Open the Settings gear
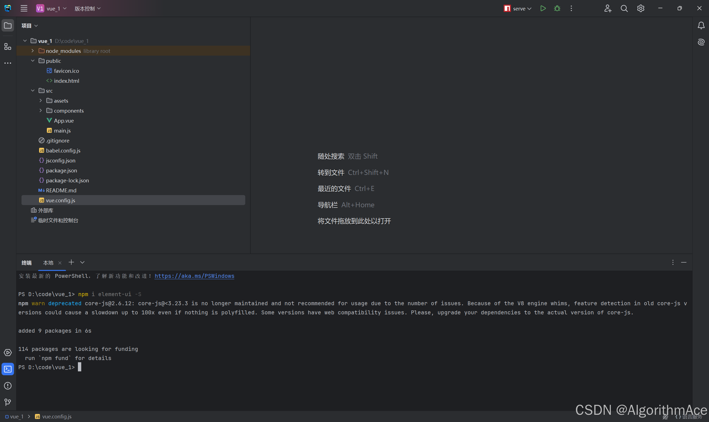 (x=641, y=8)
